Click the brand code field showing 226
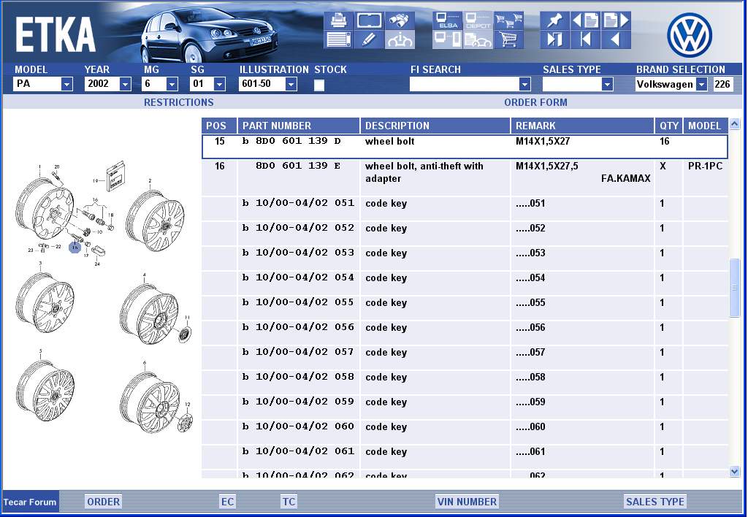This screenshot has height=517, width=748. (x=722, y=85)
